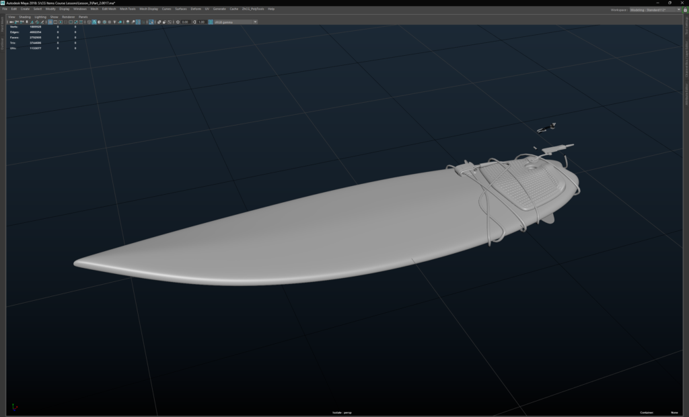The height and width of the screenshot is (417, 689).
Task: Open the sRGB gamma view transform dropdown
Action: 235,22
